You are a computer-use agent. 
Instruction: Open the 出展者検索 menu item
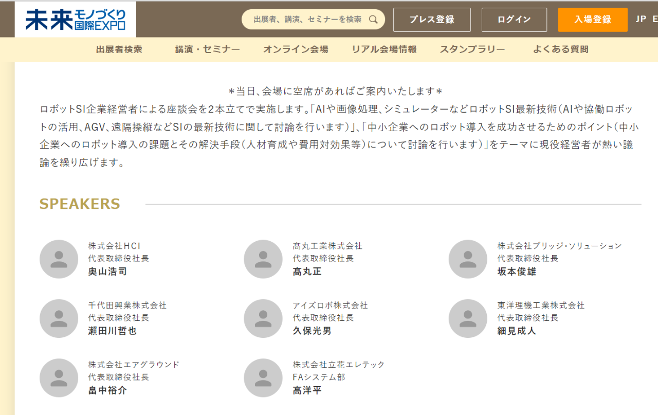click(119, 49)
